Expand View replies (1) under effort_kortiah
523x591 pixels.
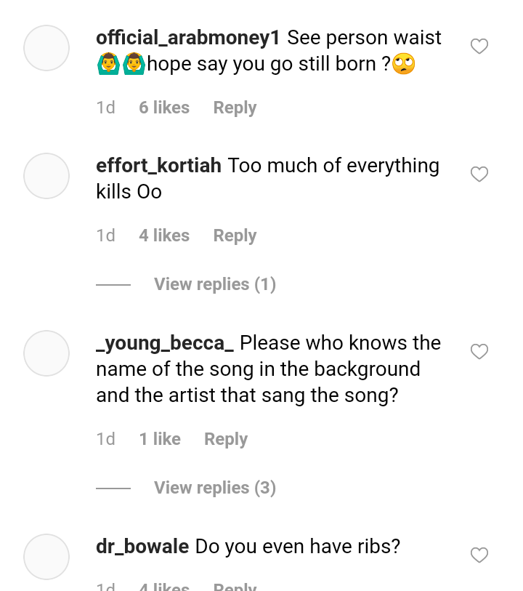click(x=214, y=284)
